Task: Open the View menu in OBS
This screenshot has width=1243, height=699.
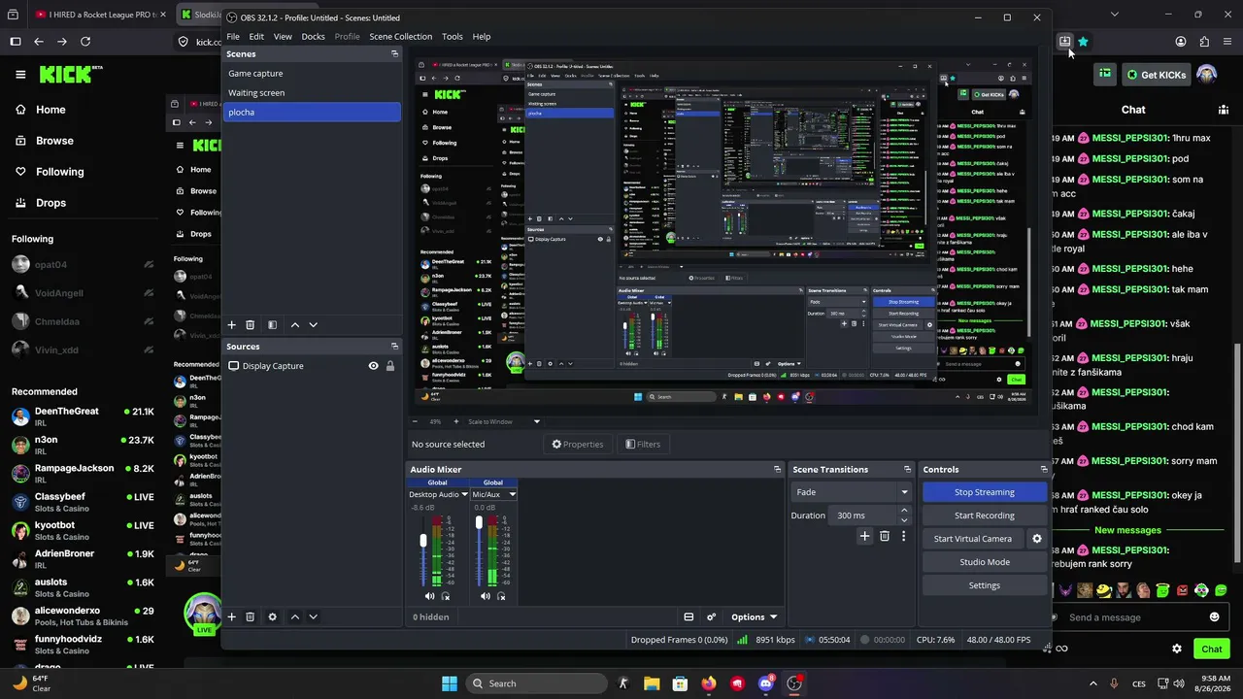Action: 283,36
